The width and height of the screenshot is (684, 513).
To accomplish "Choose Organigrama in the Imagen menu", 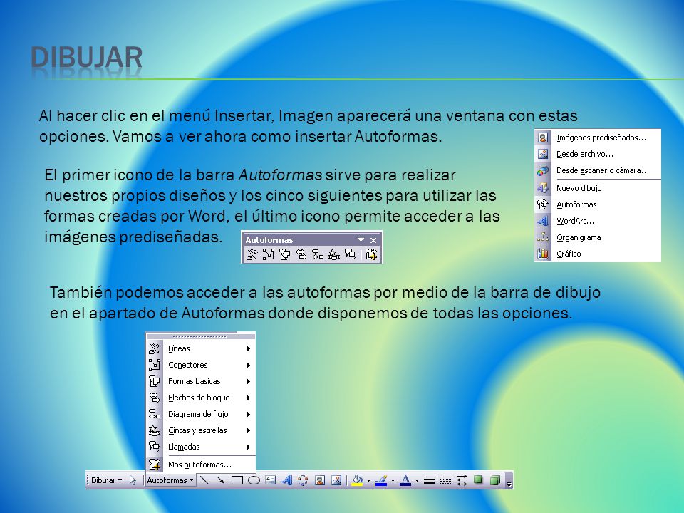I will (598, 237).
